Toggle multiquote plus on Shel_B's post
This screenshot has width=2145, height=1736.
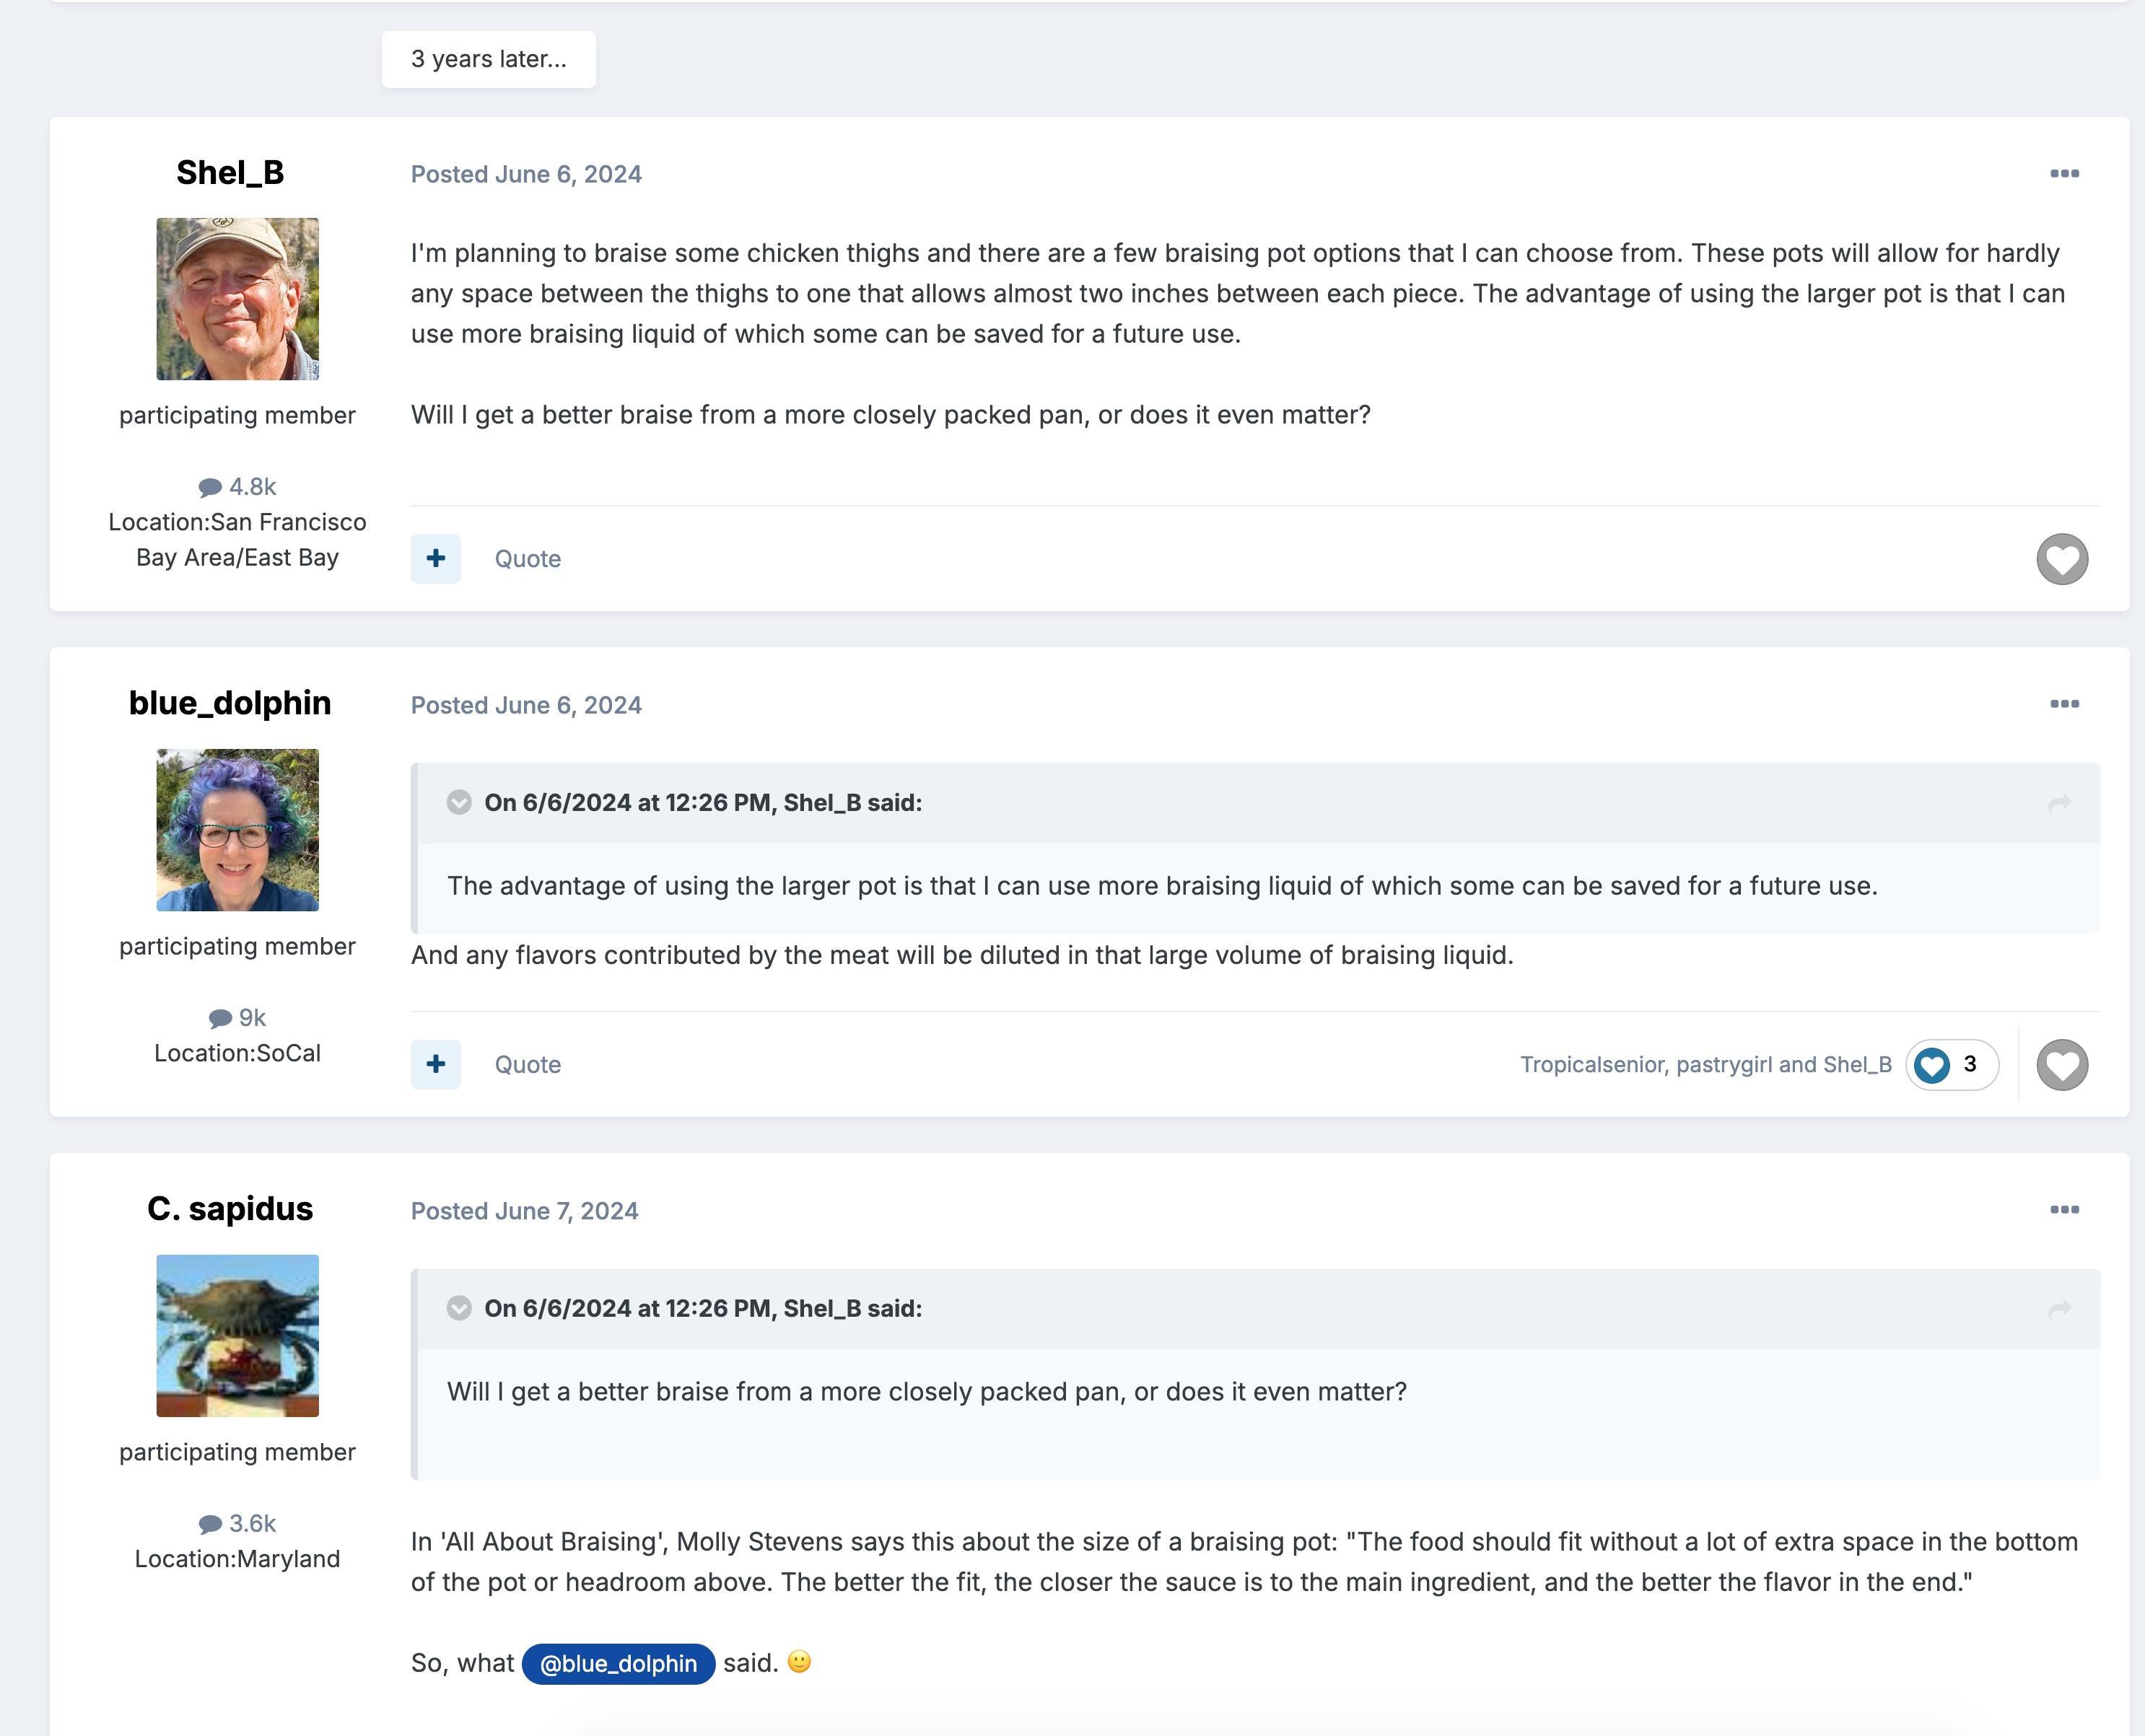pos(436,558)
